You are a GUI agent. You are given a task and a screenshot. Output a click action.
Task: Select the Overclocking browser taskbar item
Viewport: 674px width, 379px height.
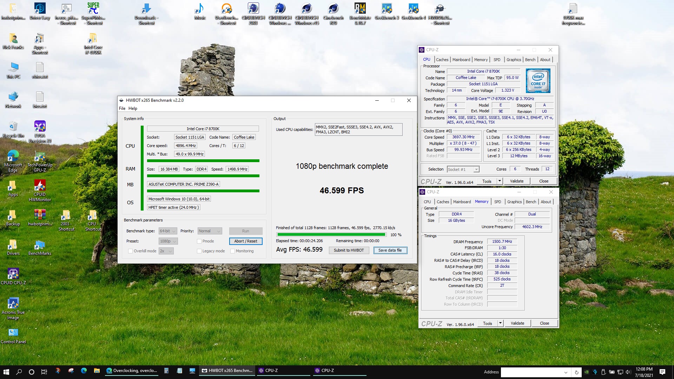pyautogui.click(x=132, y=371)
